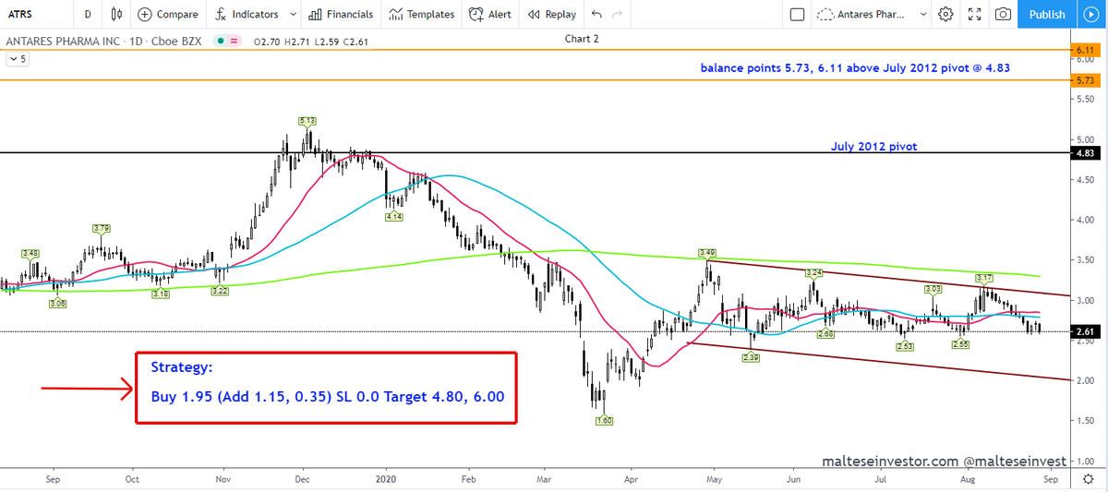1108x492 pixels.
Task: Create an Alert with the alarm icon
Action: coord(490,14)
